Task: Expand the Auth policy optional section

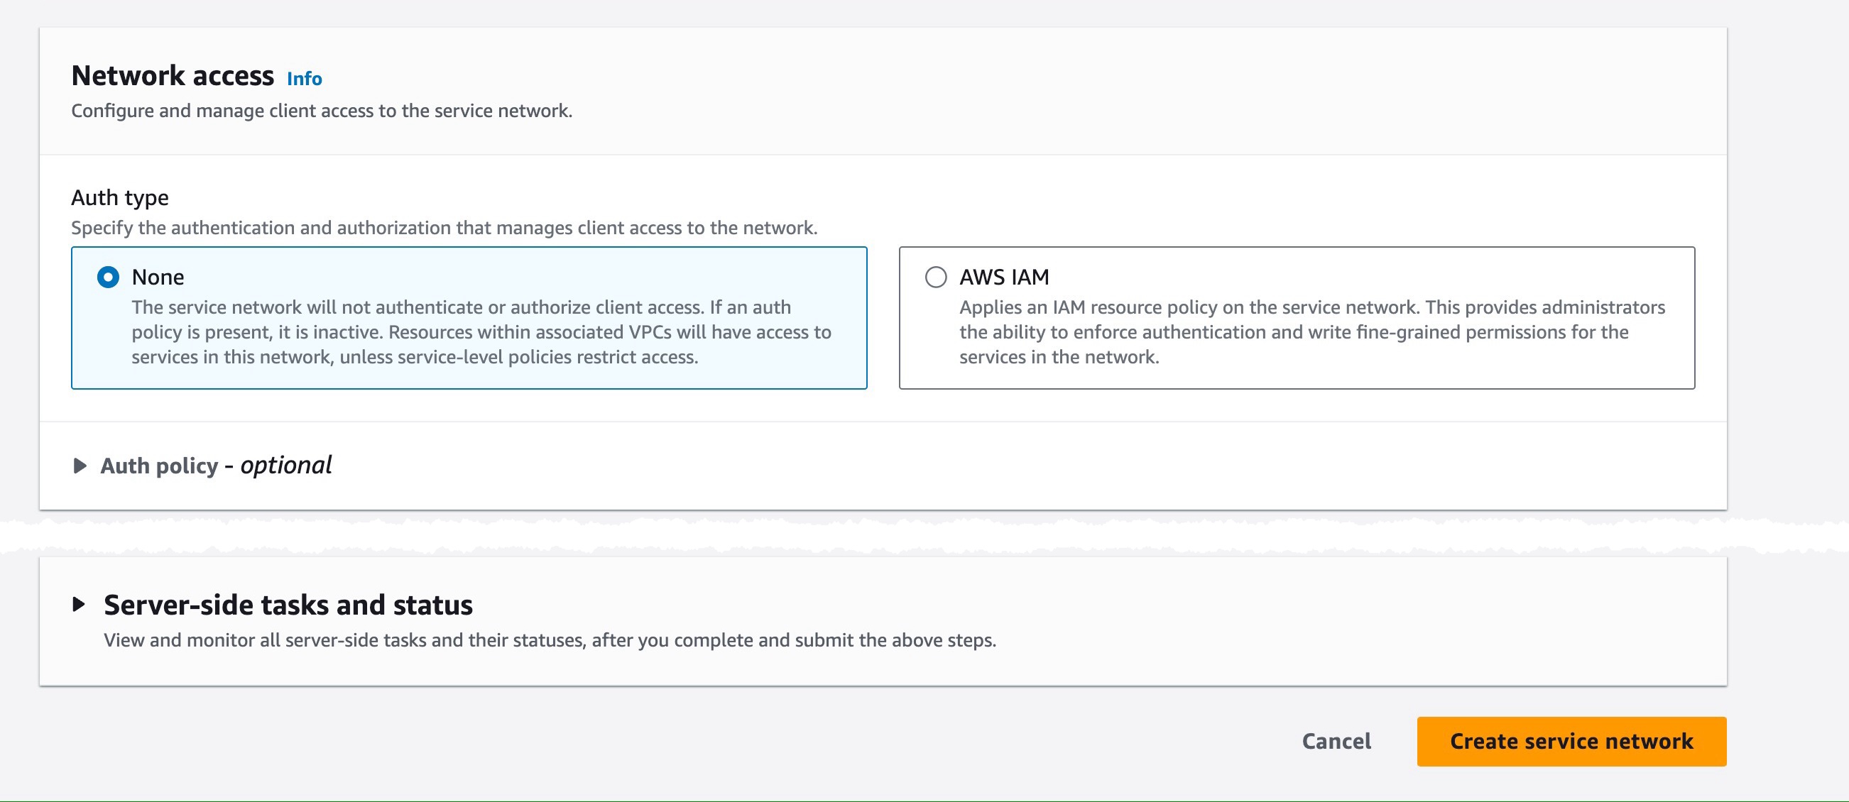Action: [x=80, y=466]
